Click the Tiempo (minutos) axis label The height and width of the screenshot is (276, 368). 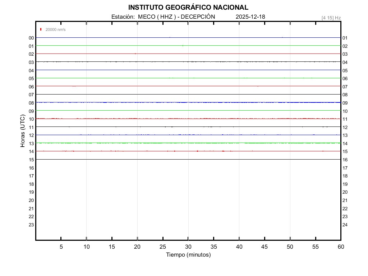(188, 255)
